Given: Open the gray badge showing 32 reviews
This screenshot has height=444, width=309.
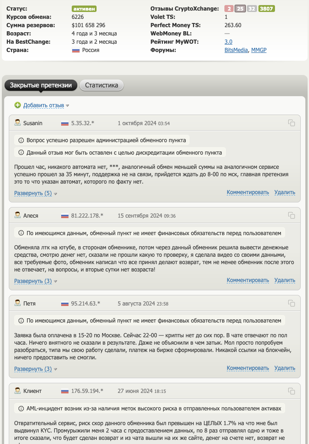Looking at the screenshot, I should (x=252, y=8).
